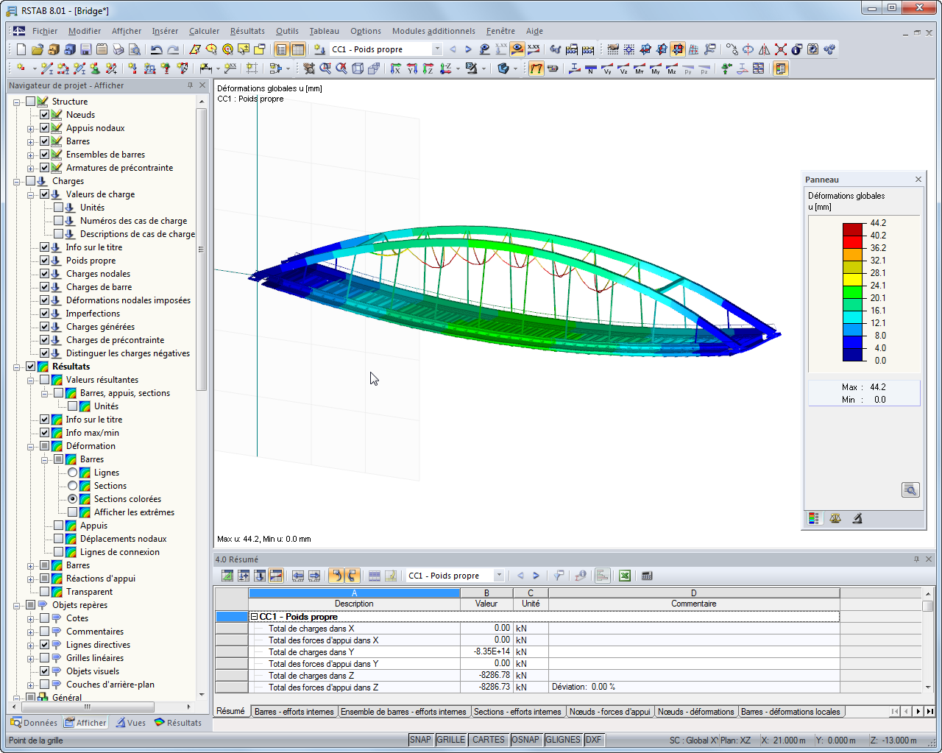The height and width of the screenshot is (753, 942).
Task: Click the dark blue 4.0 color swatch in legend
Action: (x=852, y=354)
